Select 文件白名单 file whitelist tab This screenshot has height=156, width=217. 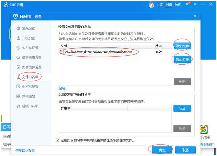pyautogui.click(x=30, y=76)
